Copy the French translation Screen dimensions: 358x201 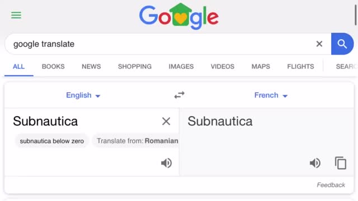coord(341,163)
